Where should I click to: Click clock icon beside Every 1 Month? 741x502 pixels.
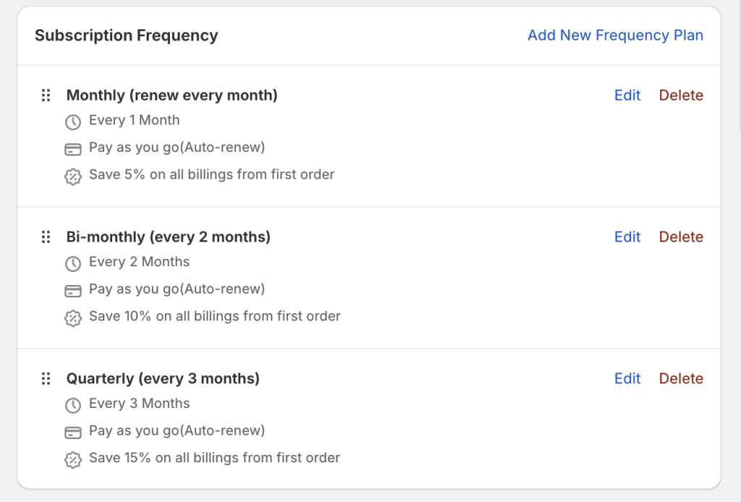click(x=72, y=122)
